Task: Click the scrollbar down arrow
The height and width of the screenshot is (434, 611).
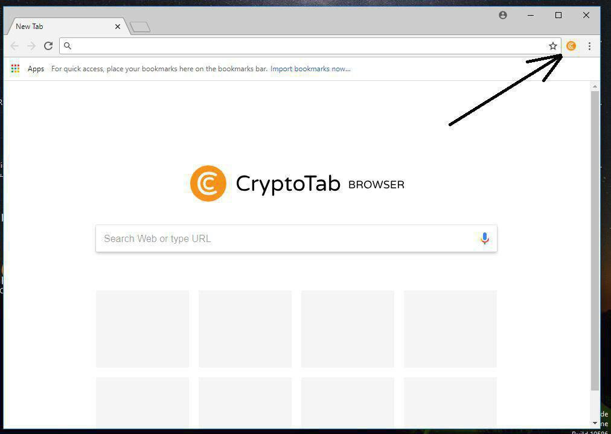Action: point(595,423)
